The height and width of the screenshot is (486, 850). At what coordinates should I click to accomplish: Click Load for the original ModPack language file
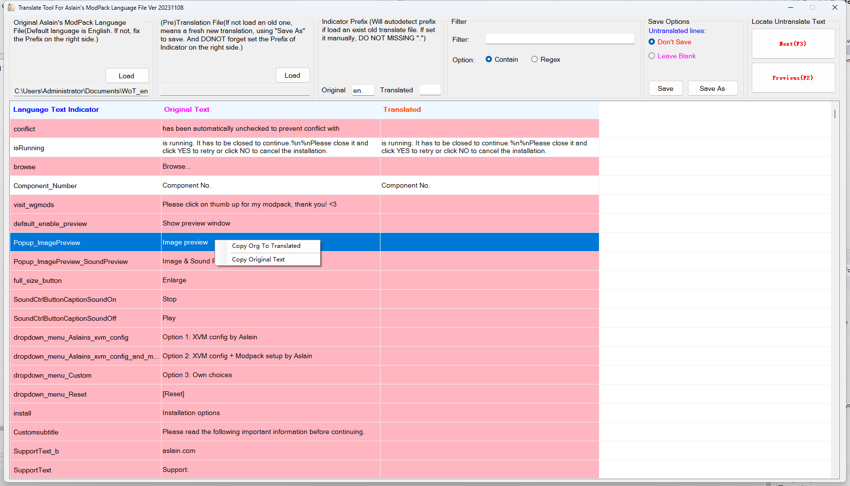(127, 75)
